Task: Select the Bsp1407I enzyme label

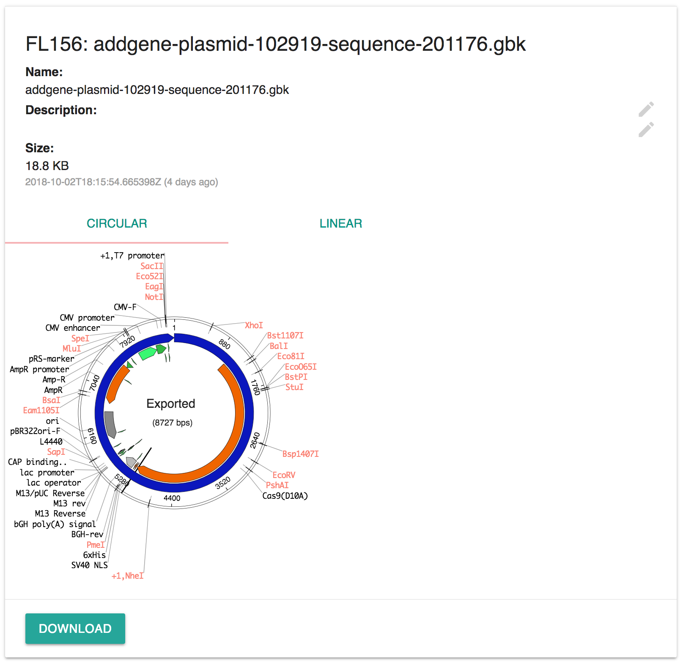Action: [301, 454]
